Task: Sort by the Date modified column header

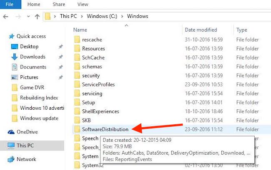Action: pos(201,30)
